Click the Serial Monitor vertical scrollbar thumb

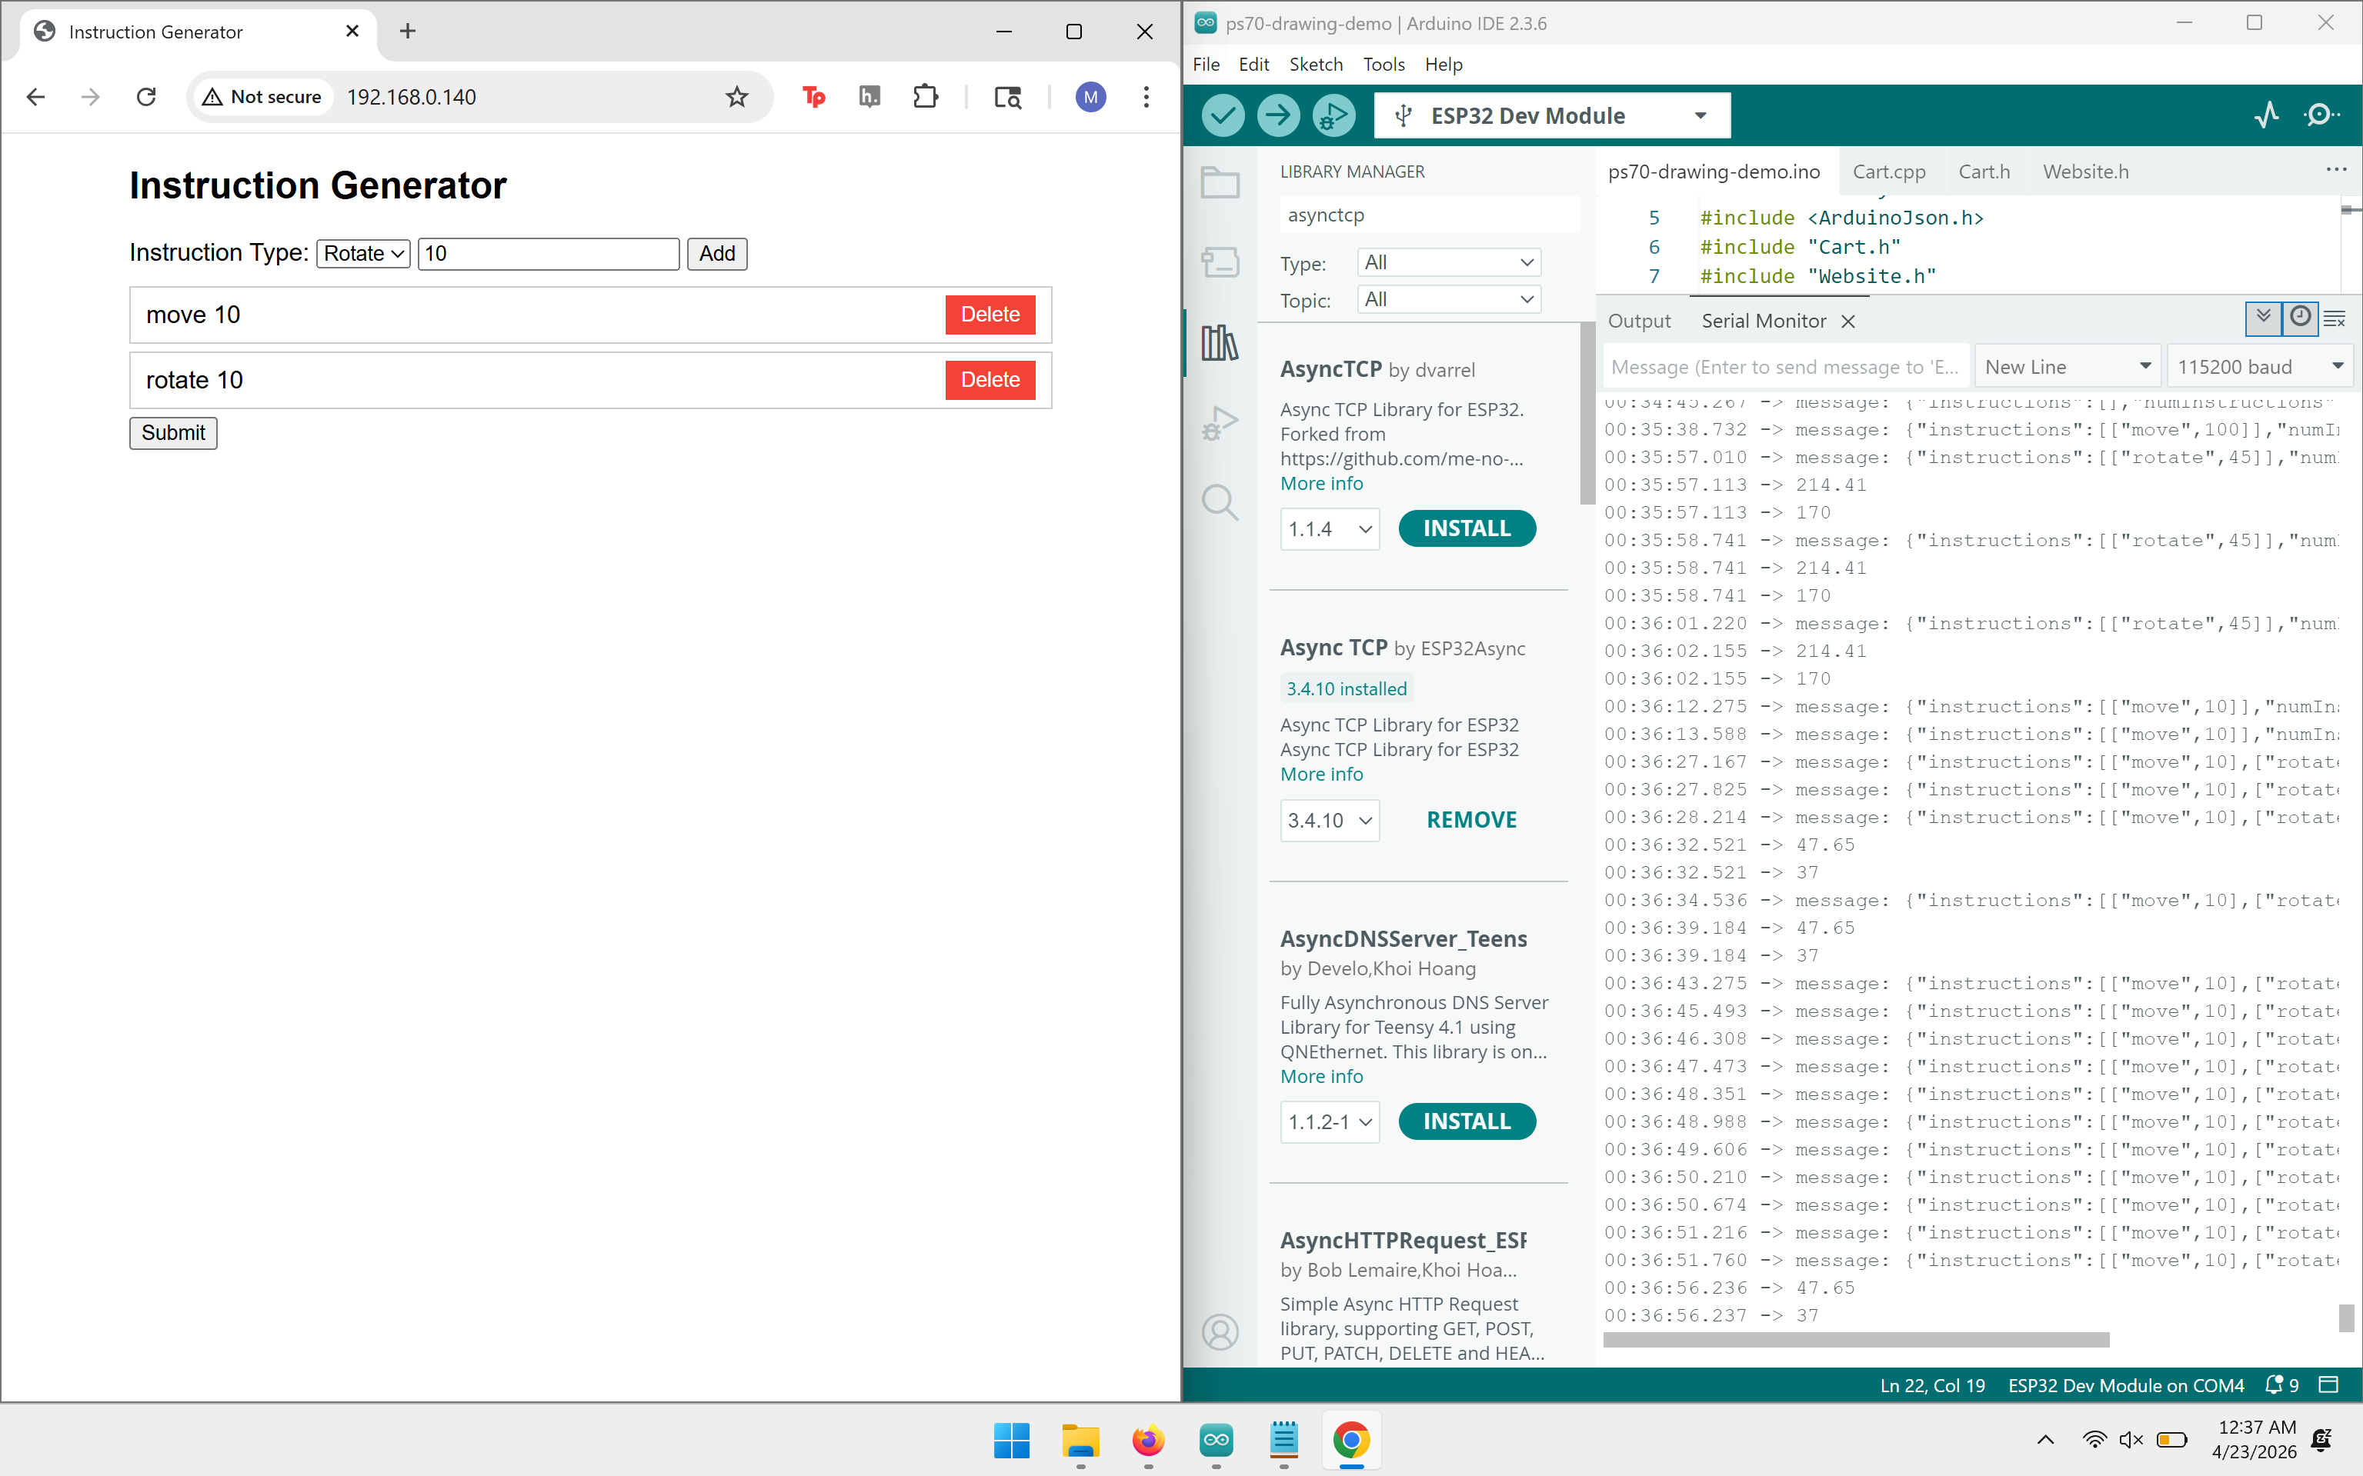coord(2346,1318)
